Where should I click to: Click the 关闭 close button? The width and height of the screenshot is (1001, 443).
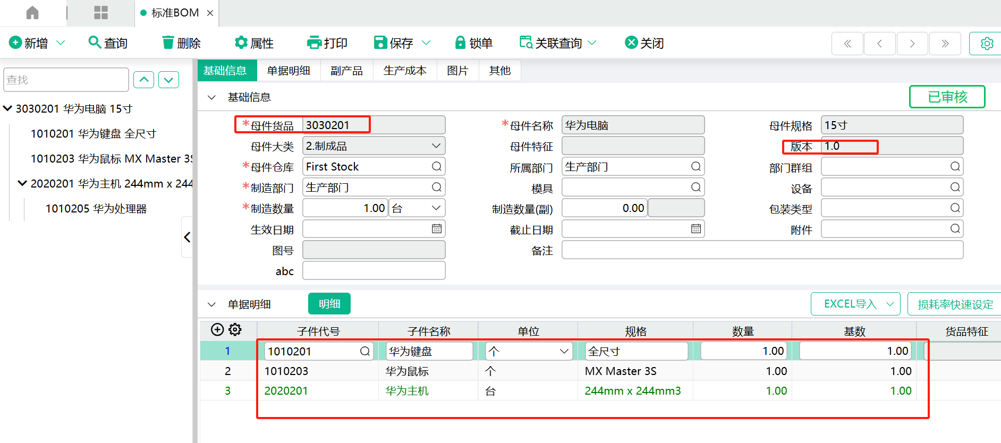tap(644, 43)
